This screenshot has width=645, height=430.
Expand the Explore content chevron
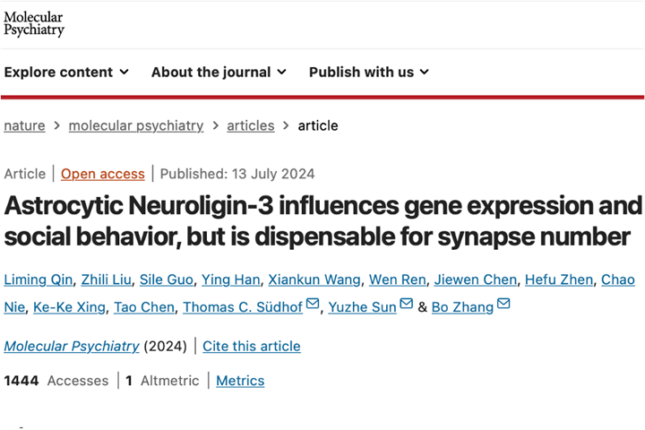pos(125,72)
